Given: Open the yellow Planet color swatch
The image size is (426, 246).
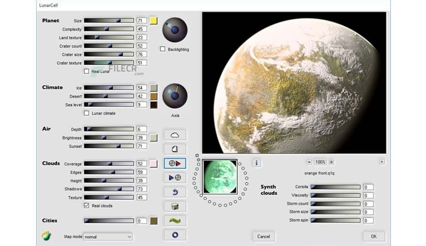Looking at the screenshot, I should (153, 21).
